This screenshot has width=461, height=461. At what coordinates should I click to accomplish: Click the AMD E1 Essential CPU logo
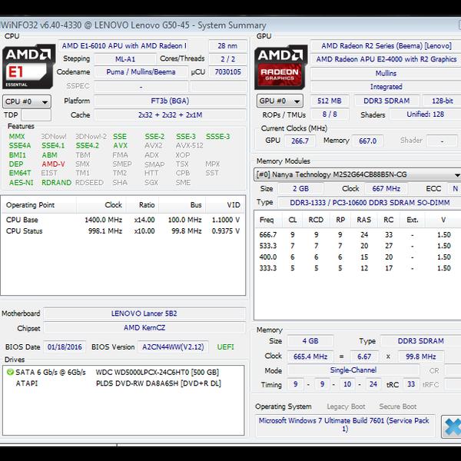(28, 67)
